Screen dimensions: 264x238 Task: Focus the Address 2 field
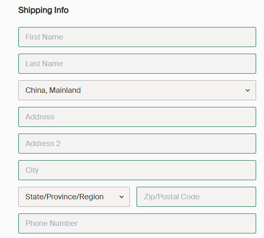[x=137, y=144]
